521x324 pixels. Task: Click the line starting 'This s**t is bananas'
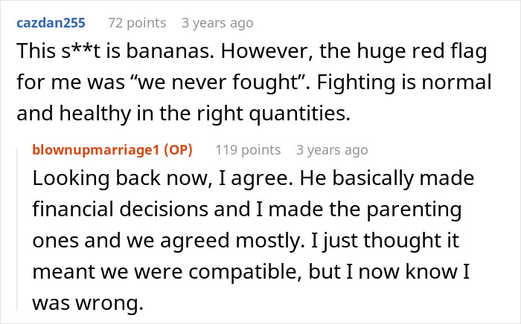coord(252,52)
